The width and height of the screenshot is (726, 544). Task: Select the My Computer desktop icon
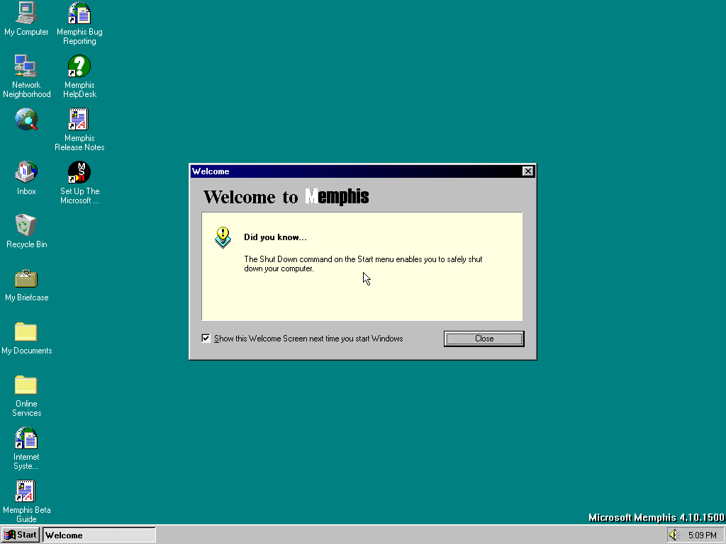click(26, 13)
